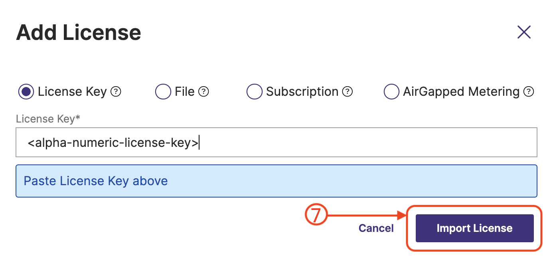Close the Add License dialog
553x261 pixels.
523,32
